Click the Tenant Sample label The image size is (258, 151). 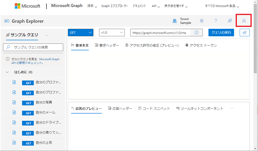[x=185, y=21]
